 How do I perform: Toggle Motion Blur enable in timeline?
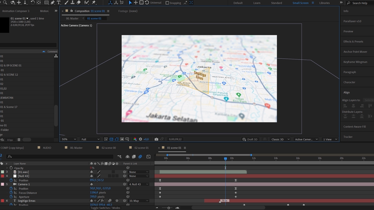pyautogui.click(x=140, y=156)
